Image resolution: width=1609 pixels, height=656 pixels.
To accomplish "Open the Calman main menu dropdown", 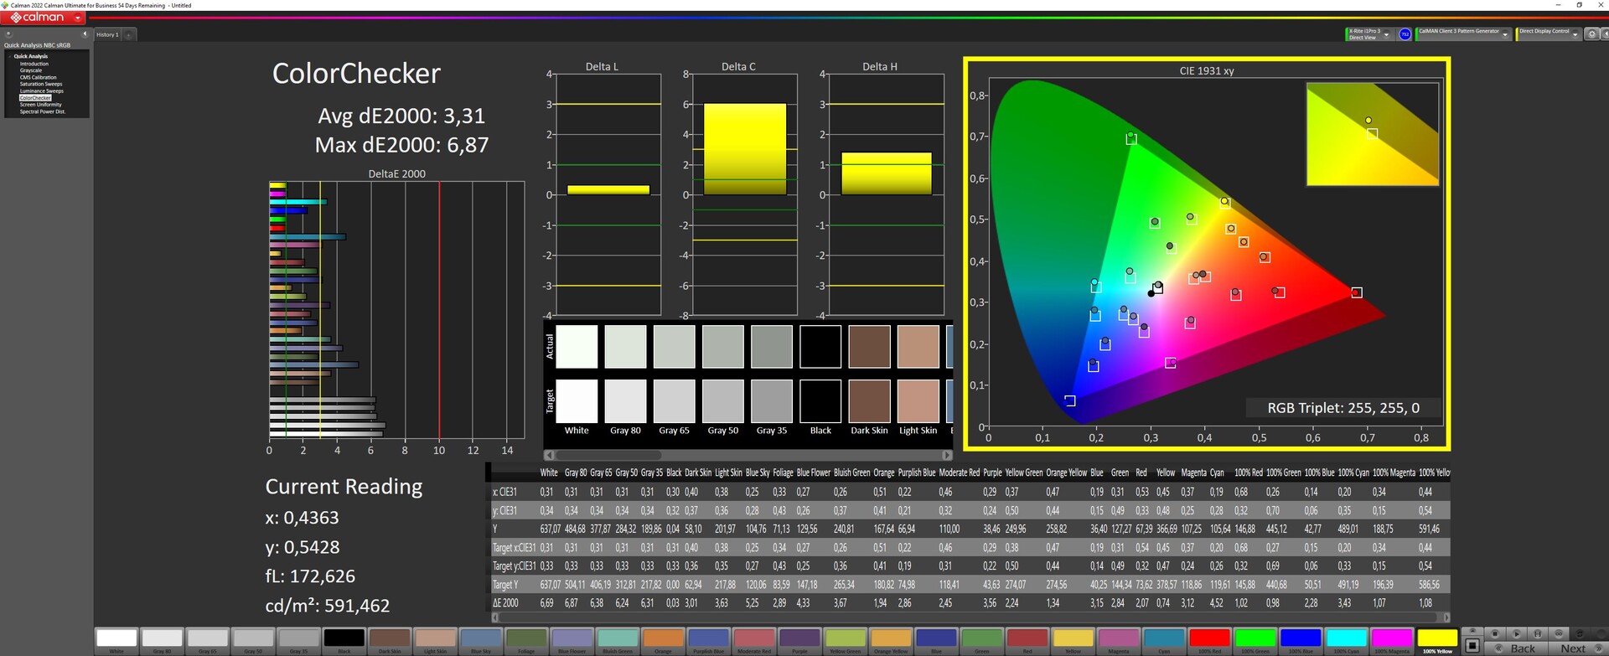I will point(78,18).
